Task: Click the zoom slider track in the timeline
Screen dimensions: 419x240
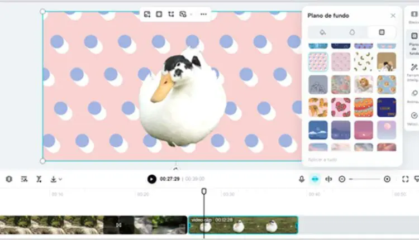Action: tap(364, 179)
